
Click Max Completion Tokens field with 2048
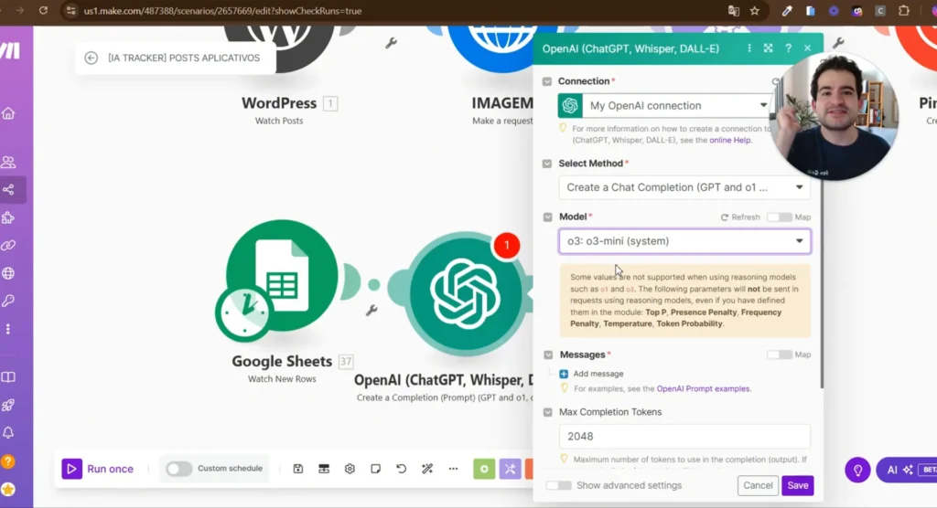pyautogui.click(x=684, y=437)
